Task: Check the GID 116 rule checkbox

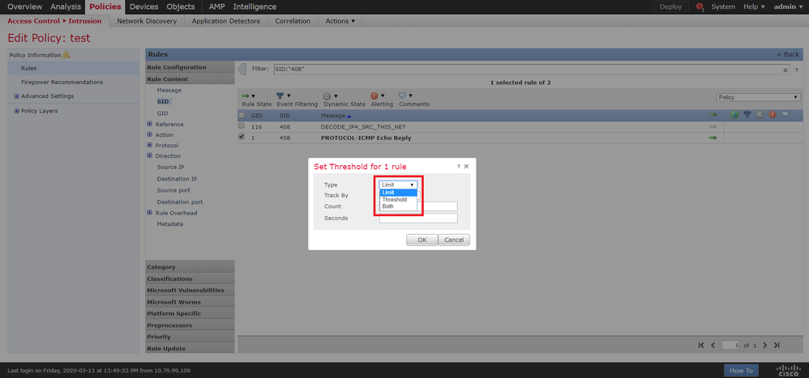Action: point(241,126)
